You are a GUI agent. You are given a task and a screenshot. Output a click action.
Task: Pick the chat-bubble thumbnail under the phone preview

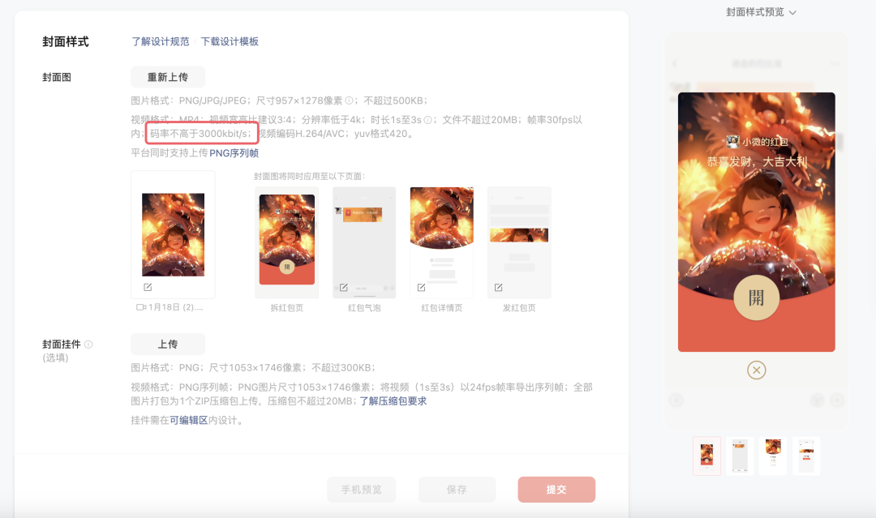[740, 456]
